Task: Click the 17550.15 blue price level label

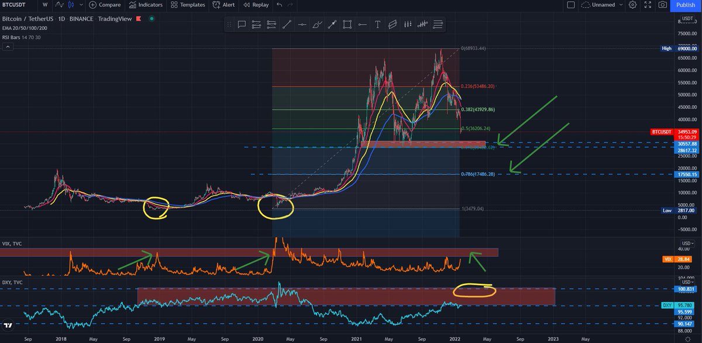Action: coord(687,174)
